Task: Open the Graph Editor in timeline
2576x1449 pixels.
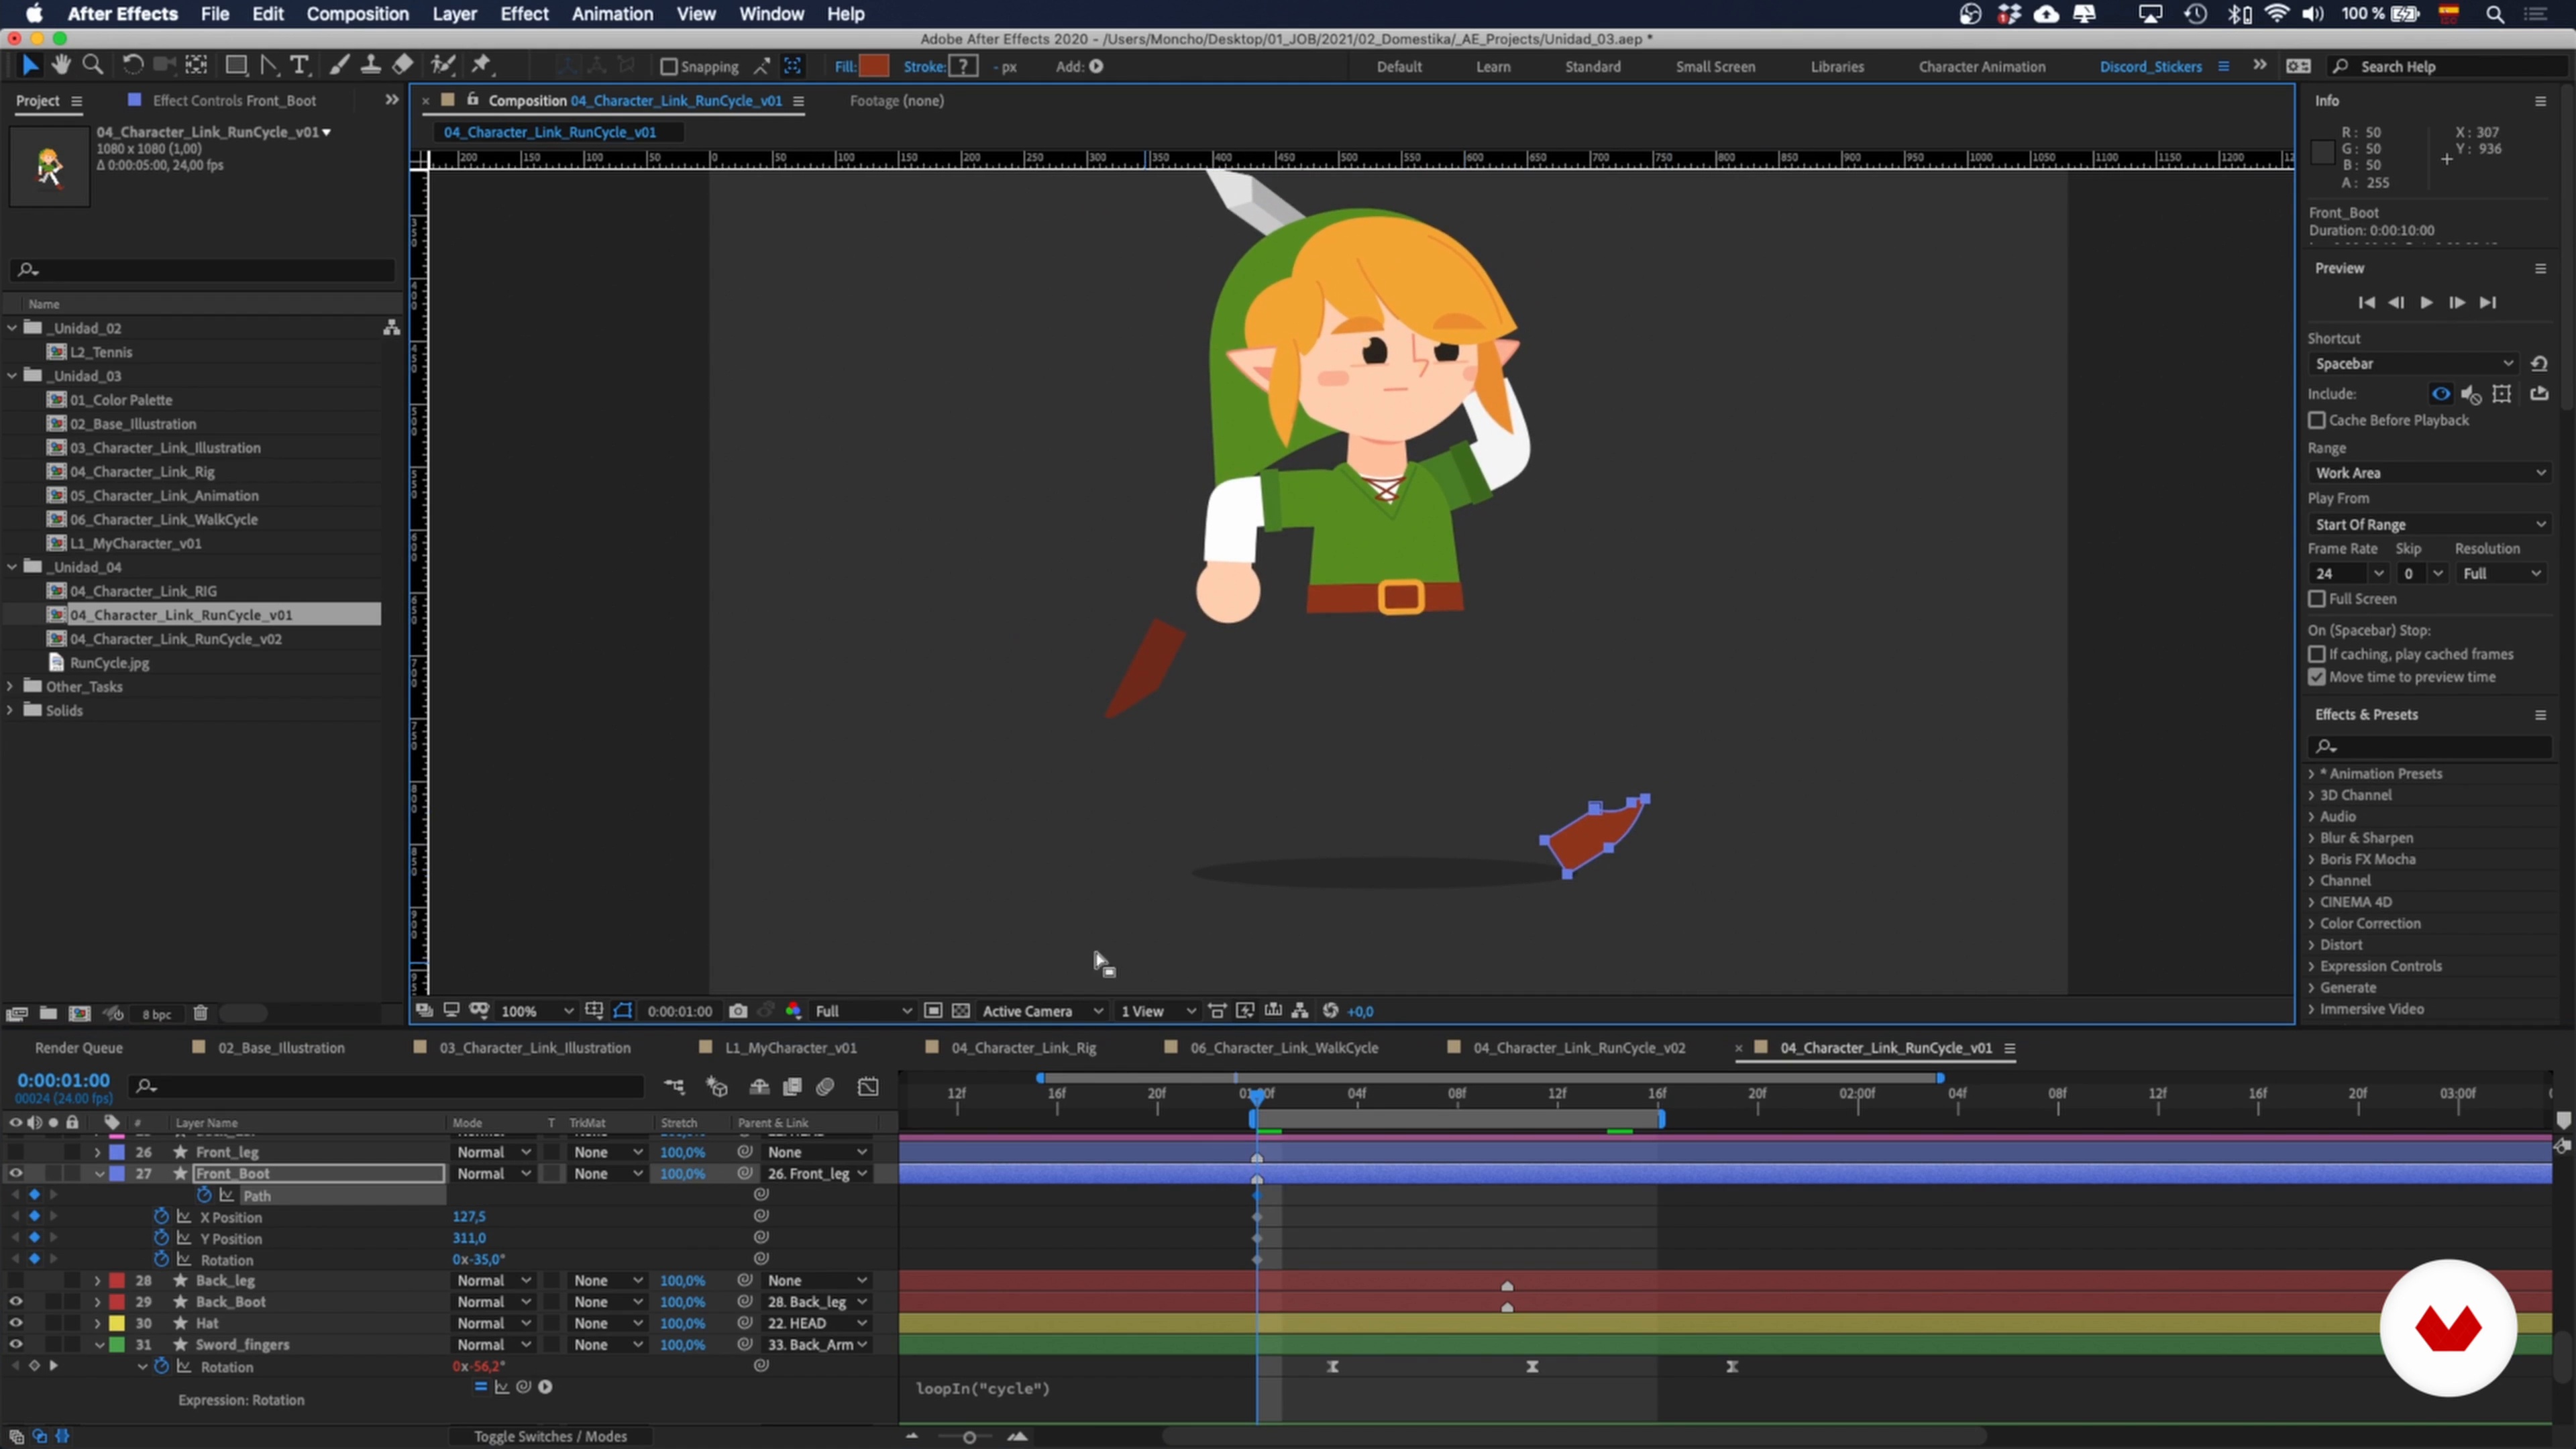Action: point(868,1086)
